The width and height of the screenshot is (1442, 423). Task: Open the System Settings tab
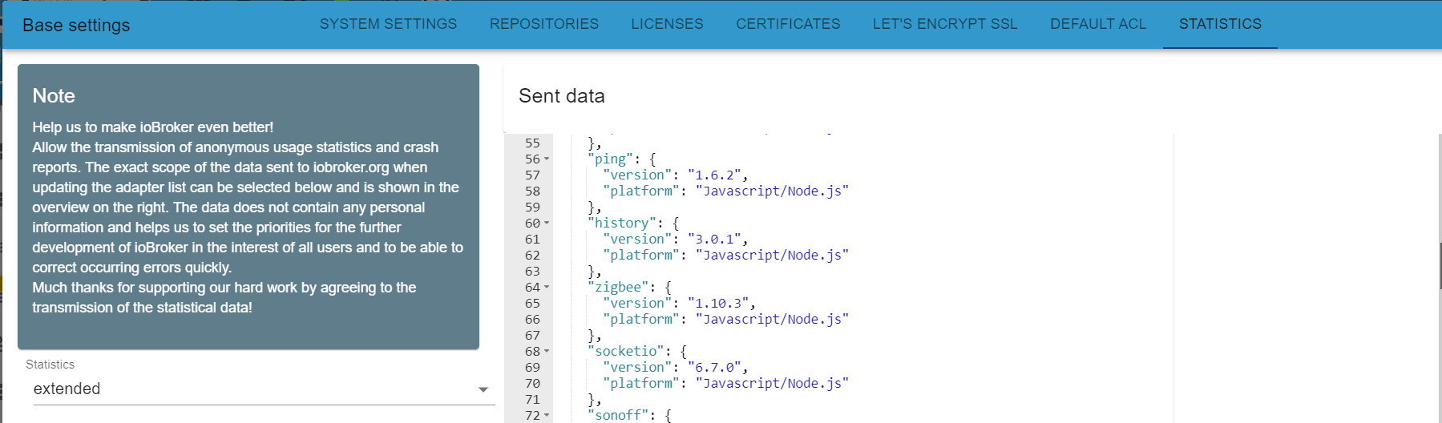tap(388, 24)
